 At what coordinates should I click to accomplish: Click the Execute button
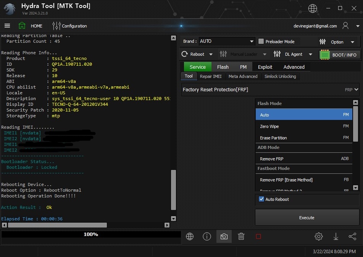[307, 217]
